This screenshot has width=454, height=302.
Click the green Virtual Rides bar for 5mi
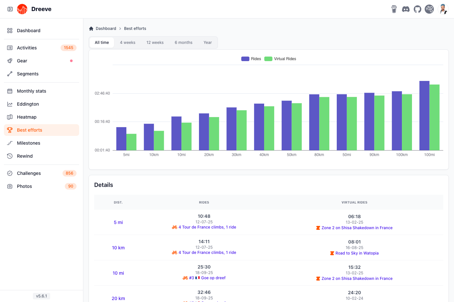point(131,142)
